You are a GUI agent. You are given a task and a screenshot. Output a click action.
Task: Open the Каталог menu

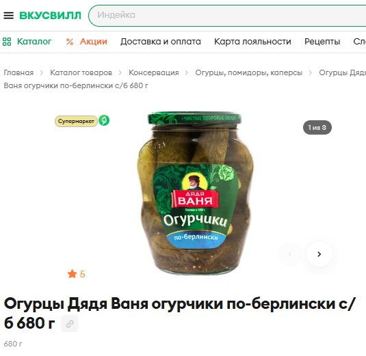pyautogui.click(x=34, y=42)
